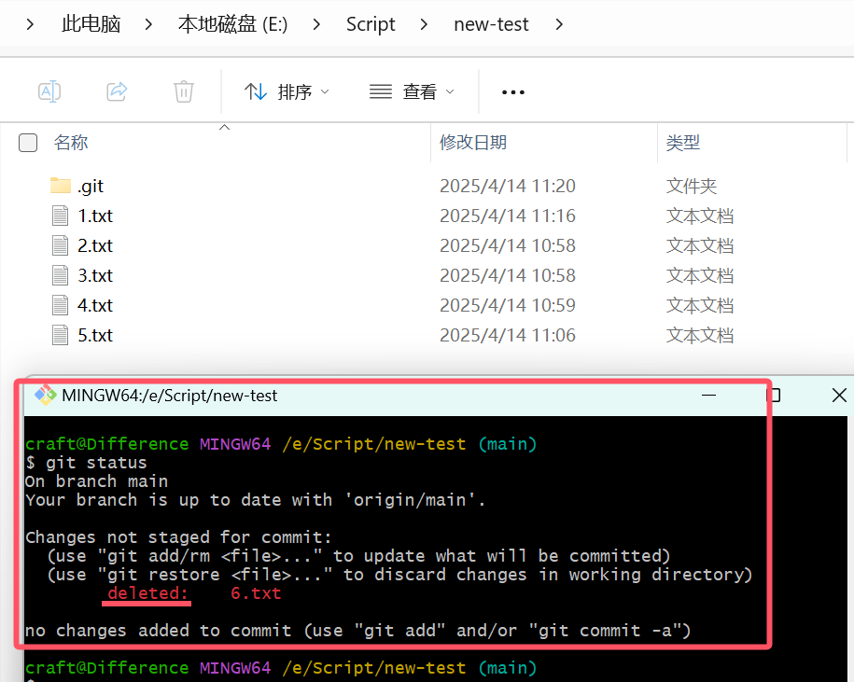
Task: Maximize the MINGW64 terminal window
Action: tap(774, 396)
